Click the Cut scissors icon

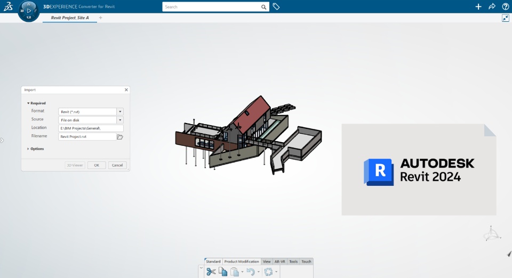[x=211, y=272]
